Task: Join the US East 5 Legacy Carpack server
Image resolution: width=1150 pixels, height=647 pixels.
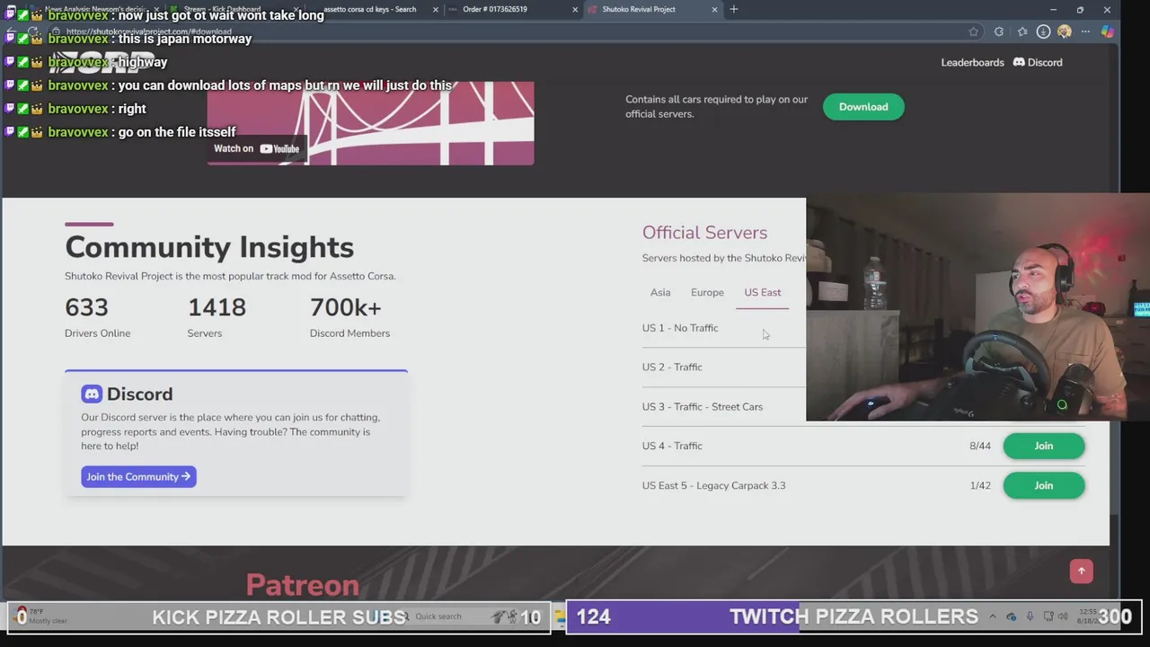Action: click(1043, 485)
